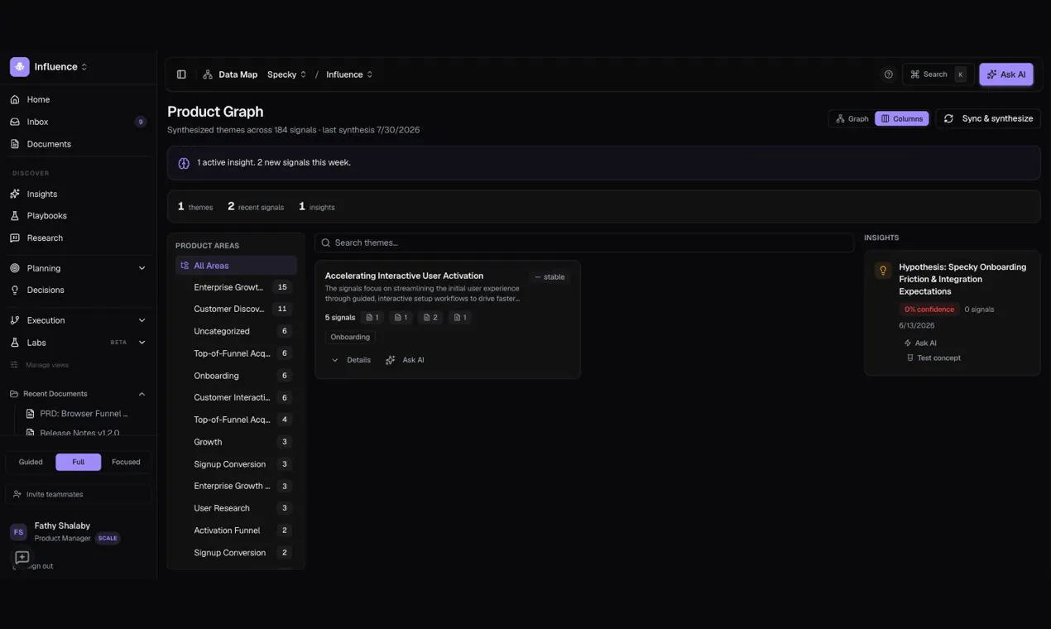Open Insights via its sparkle icon
Viewport: 1051px width, 629px height.
tap(15, 194)
